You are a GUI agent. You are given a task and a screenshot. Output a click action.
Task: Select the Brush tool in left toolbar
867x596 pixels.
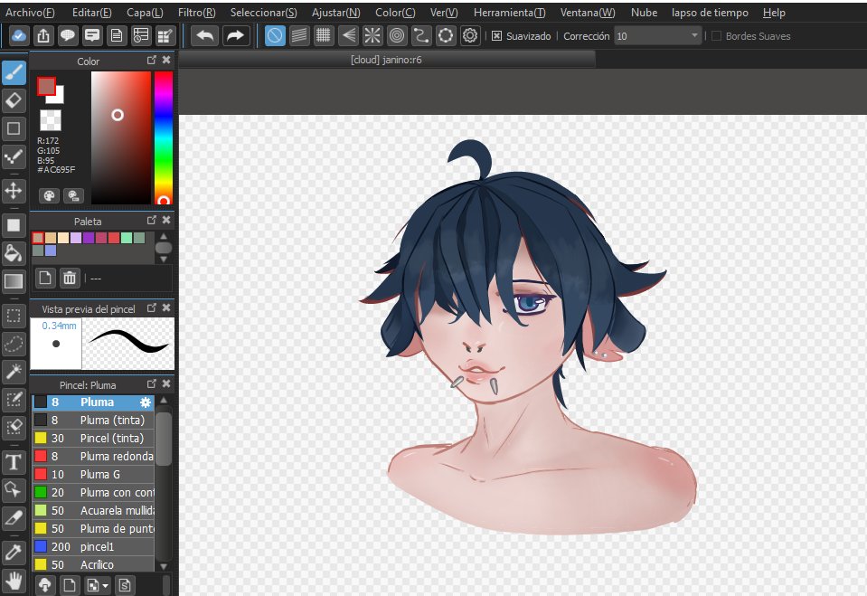tap(14, 72)
